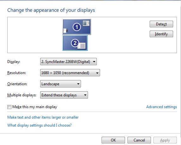The image size is (181, 145).
Task: Select monitor 1 in display arrangement
Action: (77, 27)
